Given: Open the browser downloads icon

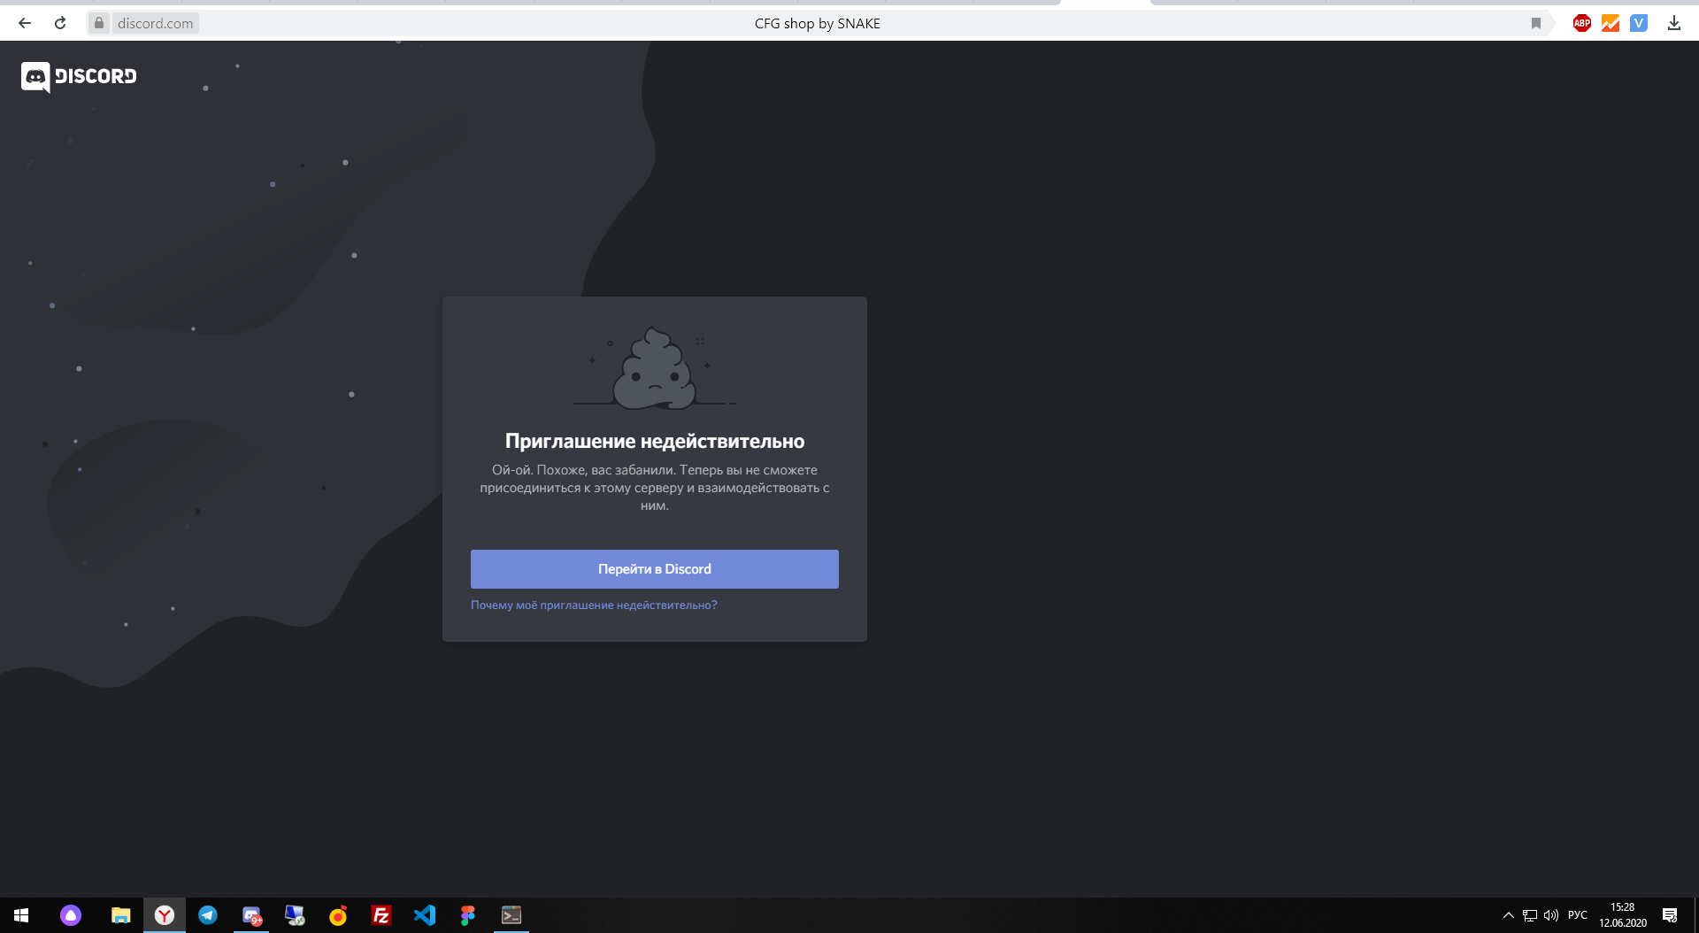Looking at the screenshot, I should point(1674,23).
